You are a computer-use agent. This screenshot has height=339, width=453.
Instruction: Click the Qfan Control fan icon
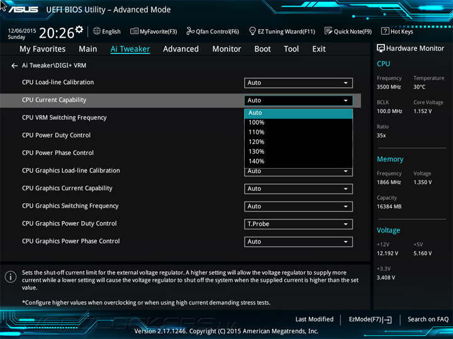coord(190,31)
